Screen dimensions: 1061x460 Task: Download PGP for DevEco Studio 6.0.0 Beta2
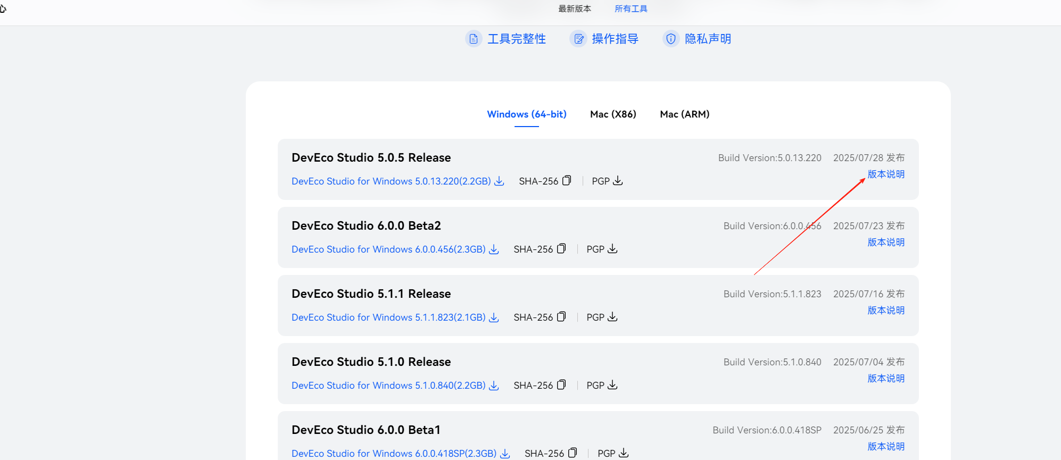pos(612,249)
